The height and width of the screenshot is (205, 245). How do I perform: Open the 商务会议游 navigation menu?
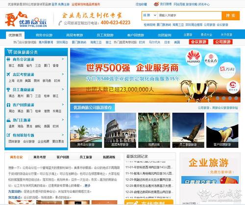(x=44, y=35)
